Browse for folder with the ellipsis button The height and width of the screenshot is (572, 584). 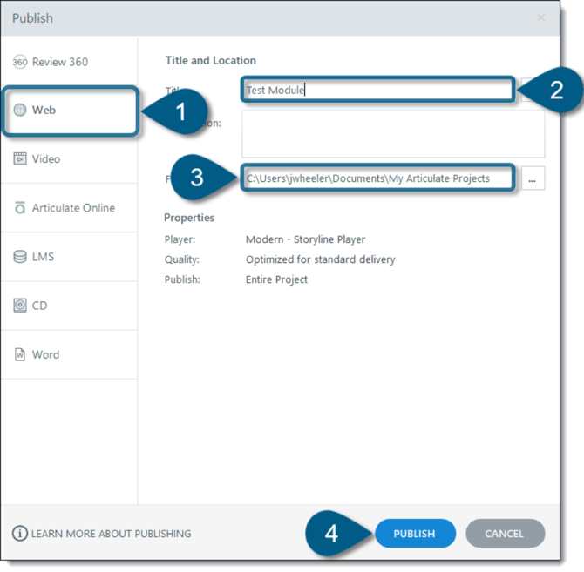pos(533,178)
